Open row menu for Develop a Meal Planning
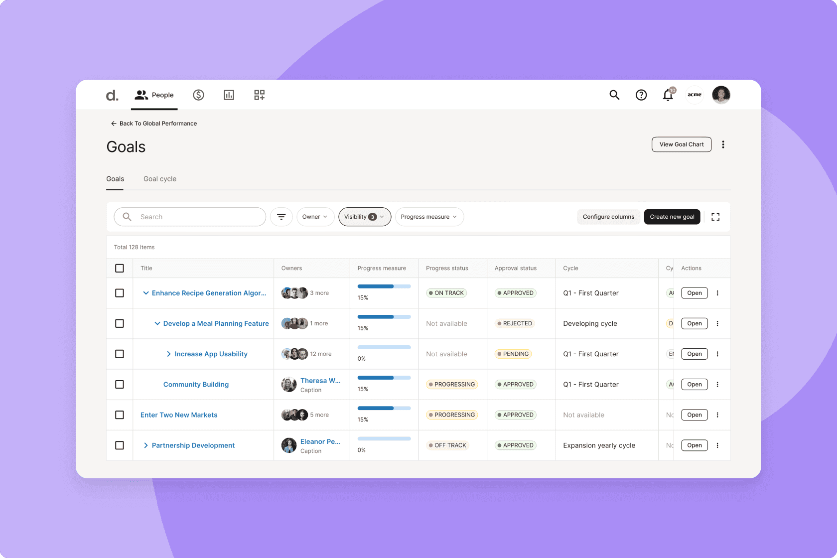This screenshot has height=558, width=837. click(x=717, y=323)
